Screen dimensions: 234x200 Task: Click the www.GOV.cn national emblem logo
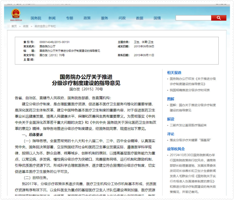click(16, 15)
